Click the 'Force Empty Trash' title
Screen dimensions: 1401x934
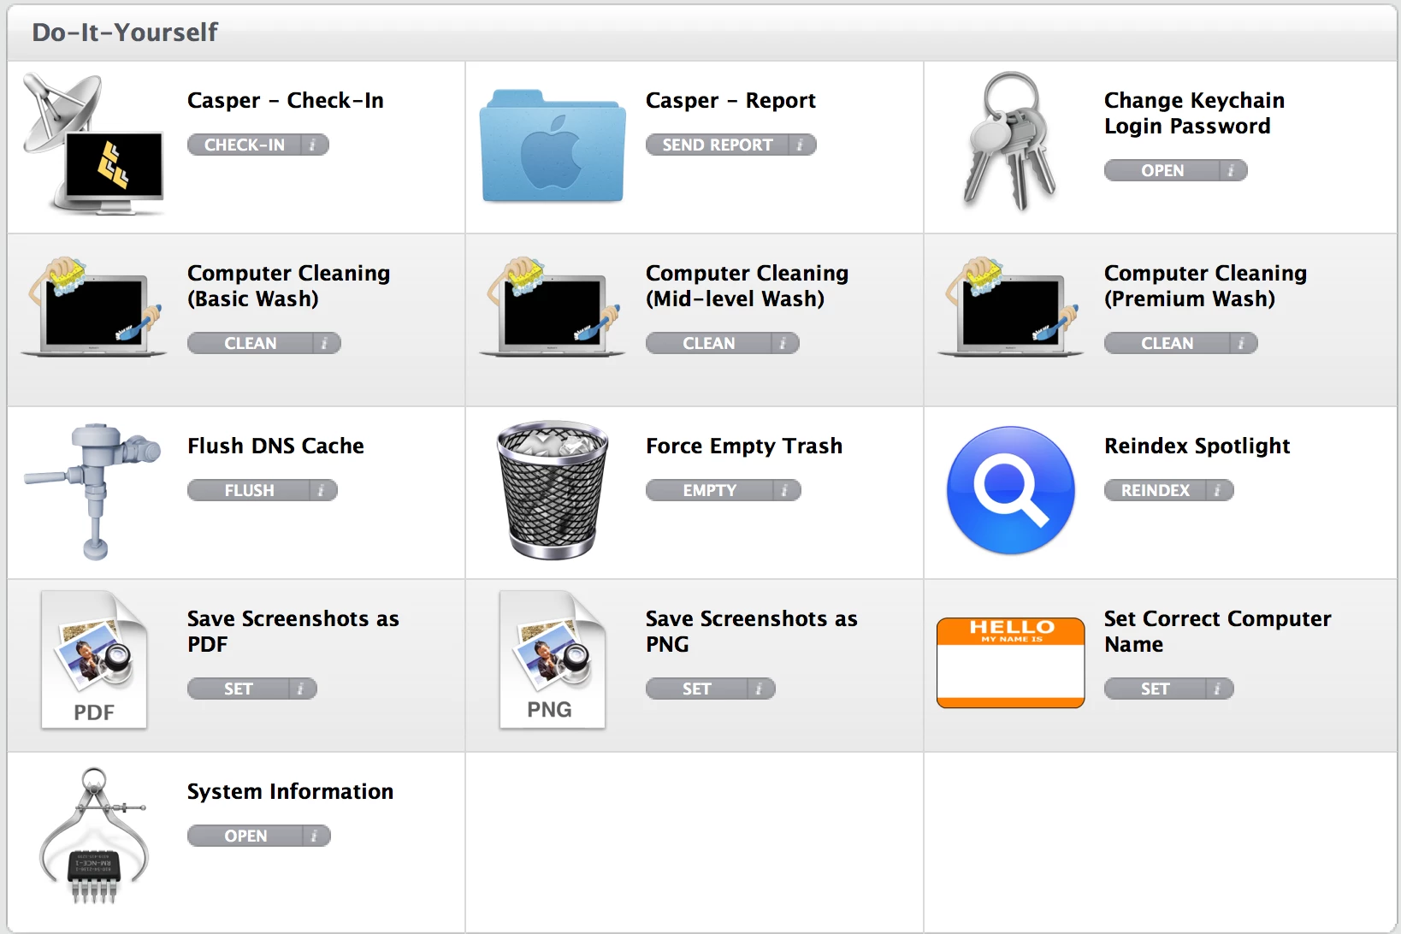click(744, 446)
